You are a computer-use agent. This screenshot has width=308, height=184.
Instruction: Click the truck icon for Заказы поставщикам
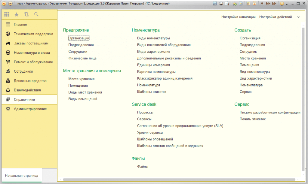[x=8, y=43]
